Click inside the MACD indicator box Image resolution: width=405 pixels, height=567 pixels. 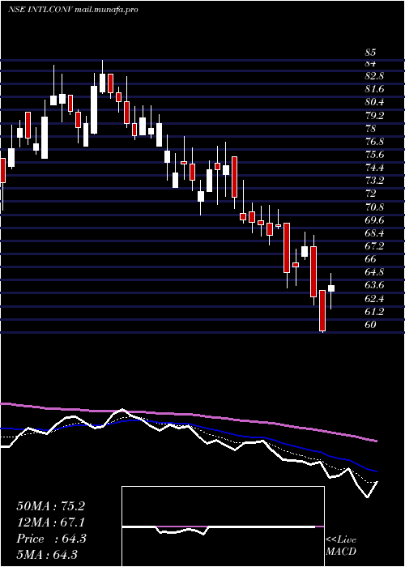(x=223, y=526)
